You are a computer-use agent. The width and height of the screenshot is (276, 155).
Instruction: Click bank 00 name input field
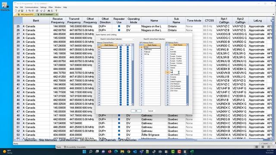[x=109, y=47]
